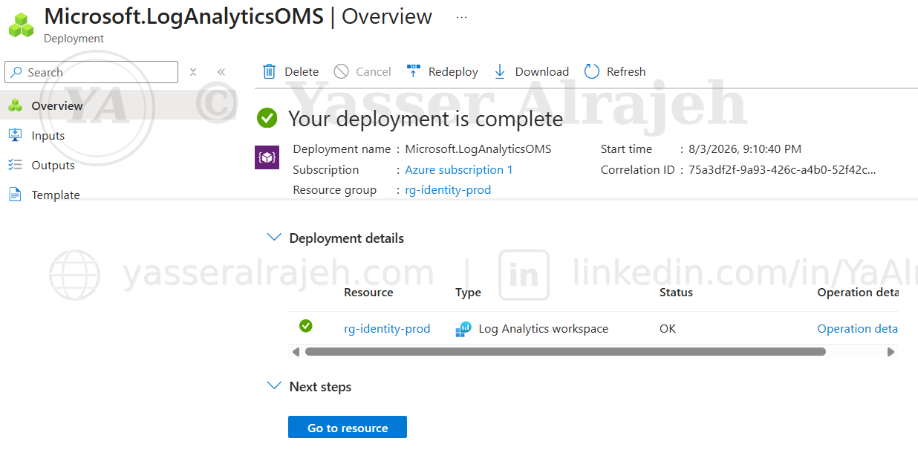Open the rg-identity-prod resource group link
The width and height of the screenshot is (918, 473).
coord(448,190)
